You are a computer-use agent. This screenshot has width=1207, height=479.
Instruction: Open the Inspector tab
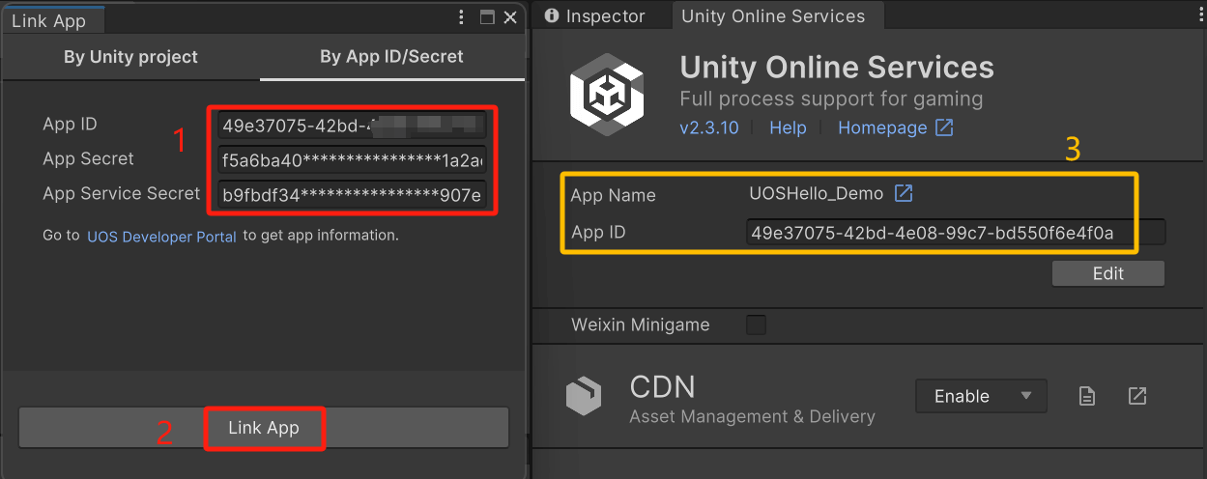pyautogui.click(x=595, y=15)
